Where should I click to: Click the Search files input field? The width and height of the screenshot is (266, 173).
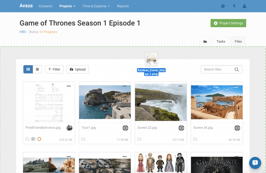[x=218, y=69]
